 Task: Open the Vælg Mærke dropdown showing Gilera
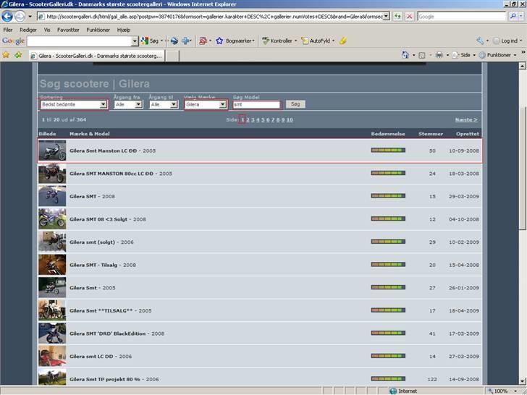pos(206,104)
